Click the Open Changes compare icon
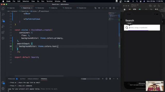This screenshot has width=165, height=92. [x=95, y=8]
